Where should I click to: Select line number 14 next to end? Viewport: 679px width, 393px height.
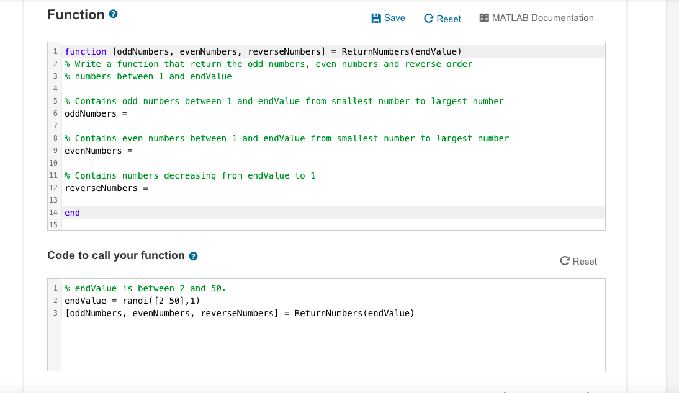pyautogui.click(x=53, y=213)
